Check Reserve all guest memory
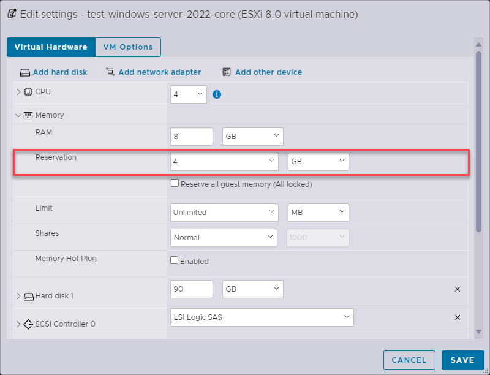 [175, 183]
